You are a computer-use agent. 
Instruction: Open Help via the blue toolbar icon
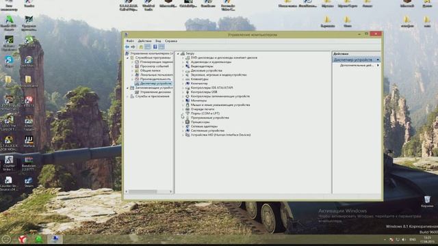pyautogui.click(x=155, y=47)
